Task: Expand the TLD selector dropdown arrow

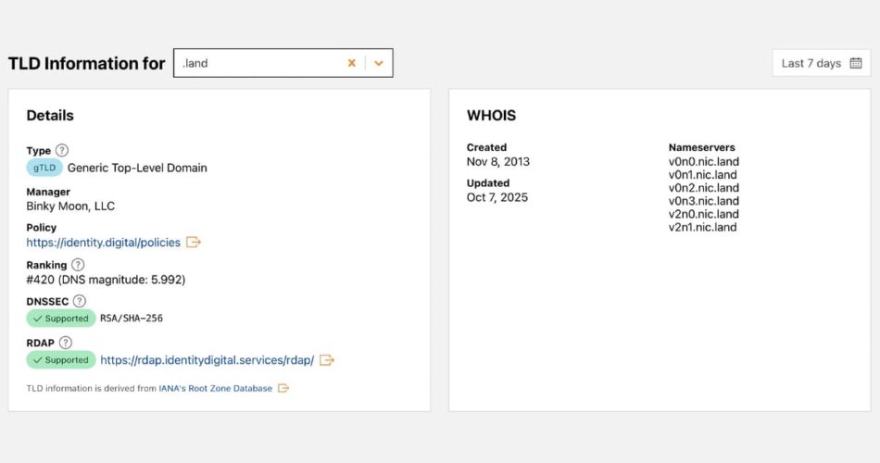Action: (x=379, y=63)
